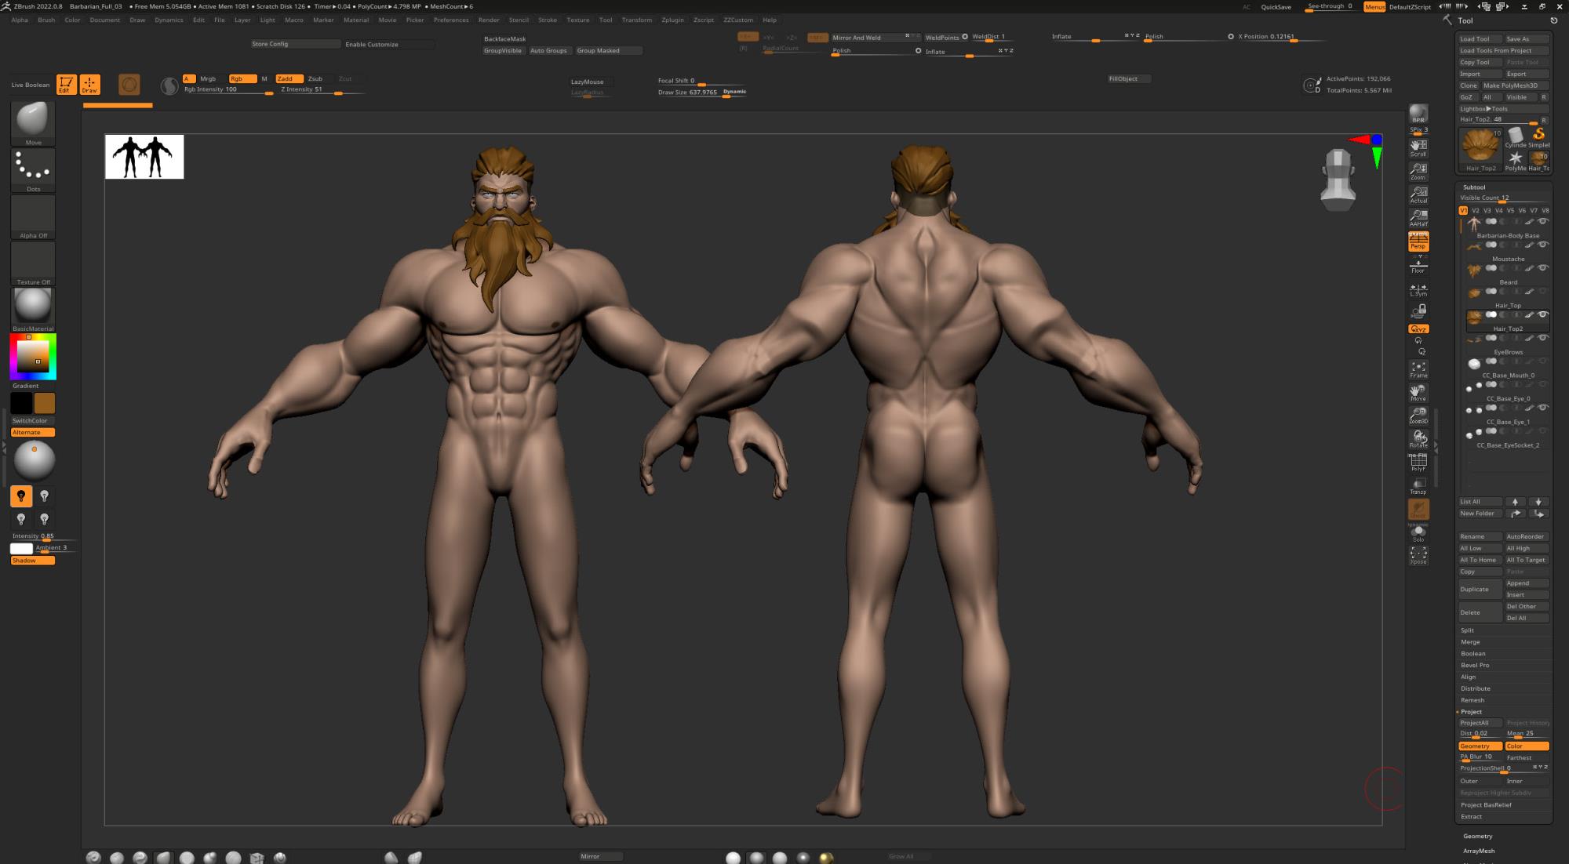Hide the Barbarian-Body Base subtool eye
1569x864 pixels.
[x=1542, y=221]
